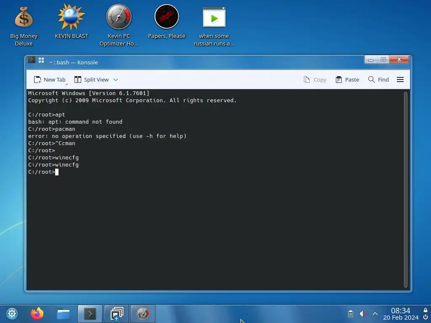
Task: Click the 'C:/root>^Ccman' line
Action: tap(52, 143)
